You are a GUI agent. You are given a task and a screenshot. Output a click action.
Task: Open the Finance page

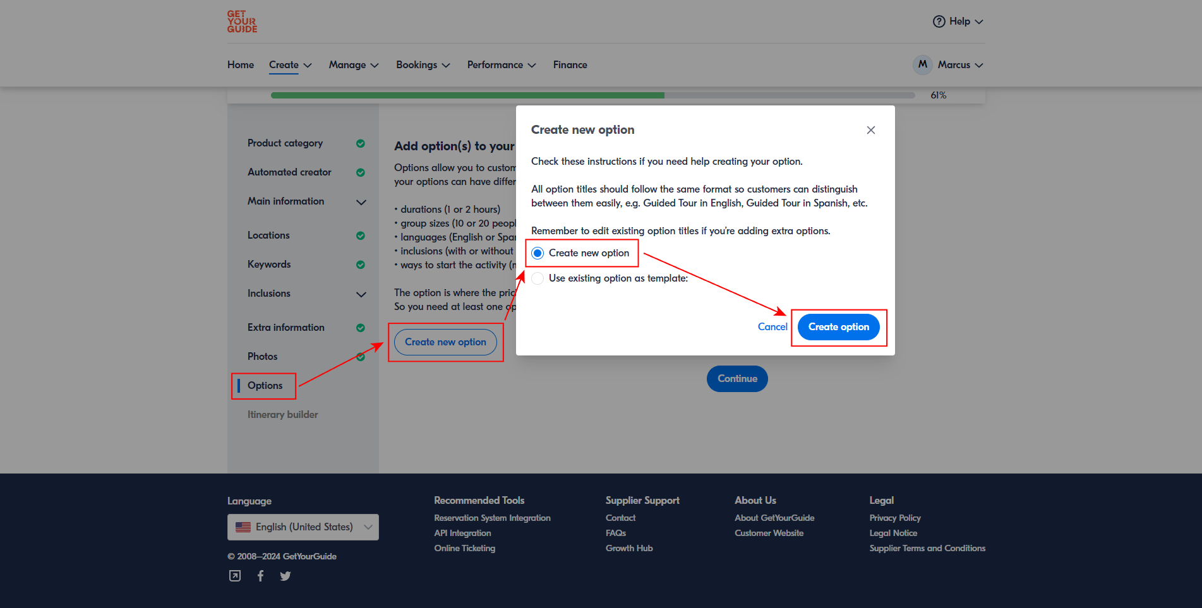[x=570, y=65]
